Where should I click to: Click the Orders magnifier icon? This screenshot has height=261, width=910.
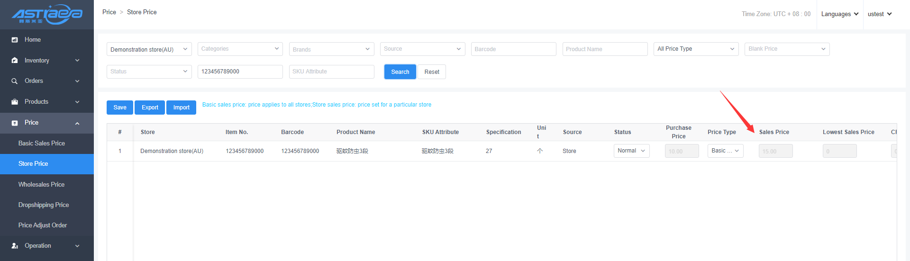tap(15, 81)
